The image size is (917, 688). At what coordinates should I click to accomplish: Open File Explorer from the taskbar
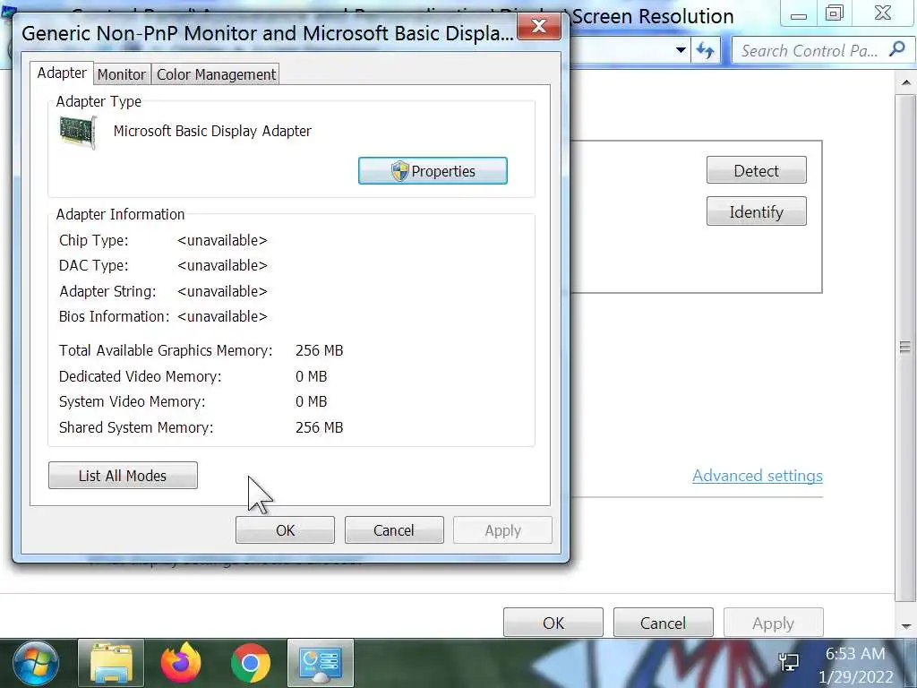pos(110,663)
